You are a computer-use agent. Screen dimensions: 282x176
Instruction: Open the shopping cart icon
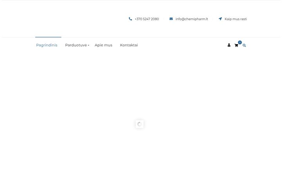coord(236,45)
